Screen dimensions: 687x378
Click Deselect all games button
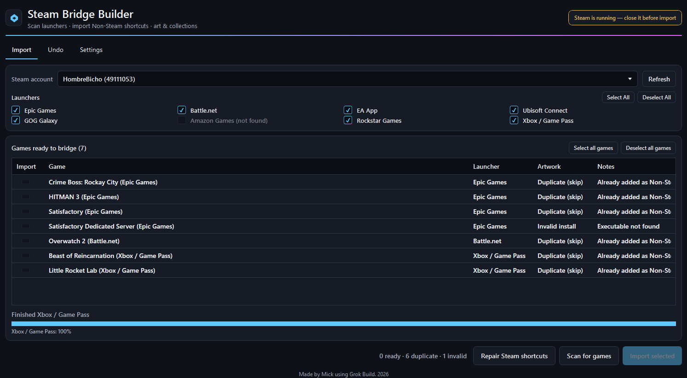click(648, 148)
